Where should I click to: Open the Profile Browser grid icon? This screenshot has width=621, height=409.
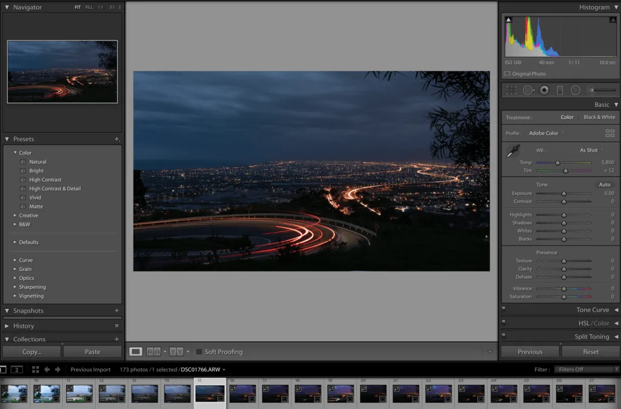click(609, 133)
